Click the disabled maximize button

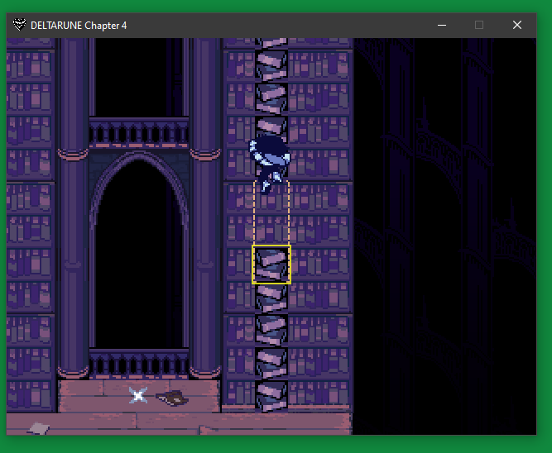pos(479,25)
